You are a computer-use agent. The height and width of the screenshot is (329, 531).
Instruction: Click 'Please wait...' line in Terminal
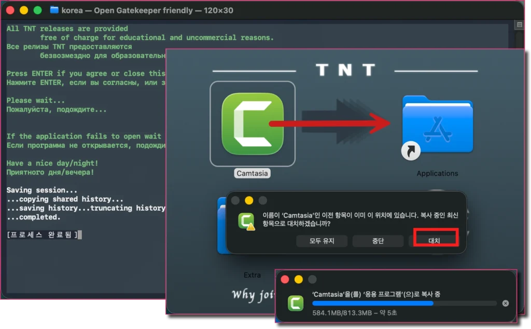[x=35, y=101]
